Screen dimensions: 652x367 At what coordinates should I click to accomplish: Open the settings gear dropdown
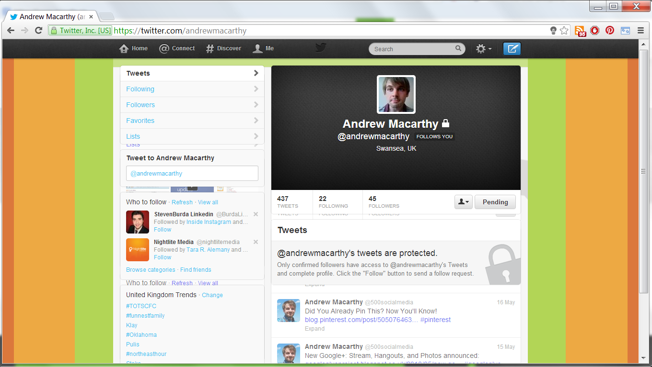(x=483, y=49)
